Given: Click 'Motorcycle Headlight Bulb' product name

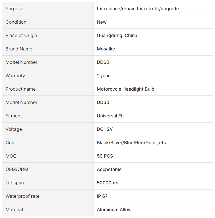Looking at the screenshot, I should coord(125,89).
